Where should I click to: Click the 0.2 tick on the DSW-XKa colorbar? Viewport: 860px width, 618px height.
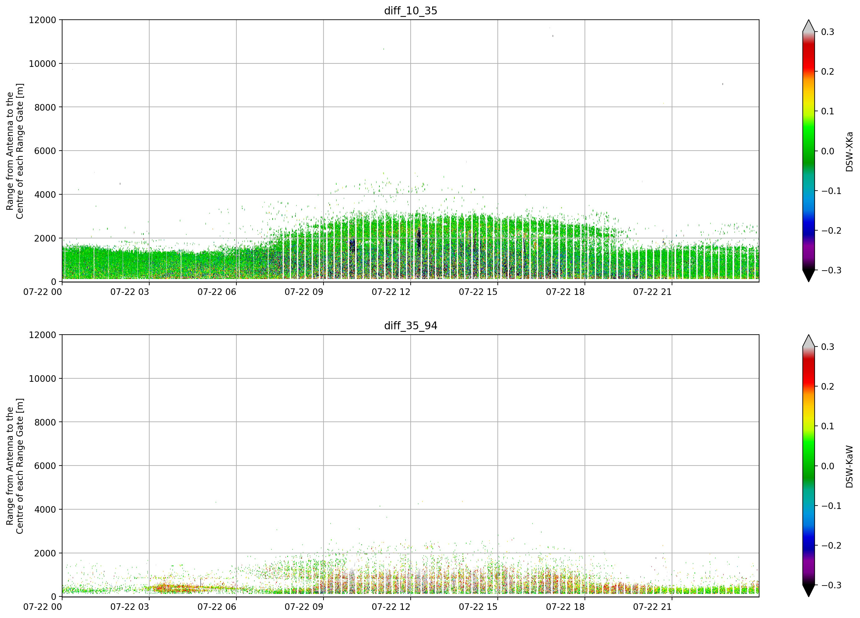coord(828,72)
